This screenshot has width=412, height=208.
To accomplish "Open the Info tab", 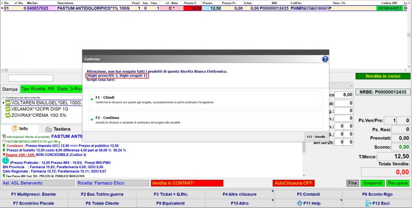I will 21,129.
